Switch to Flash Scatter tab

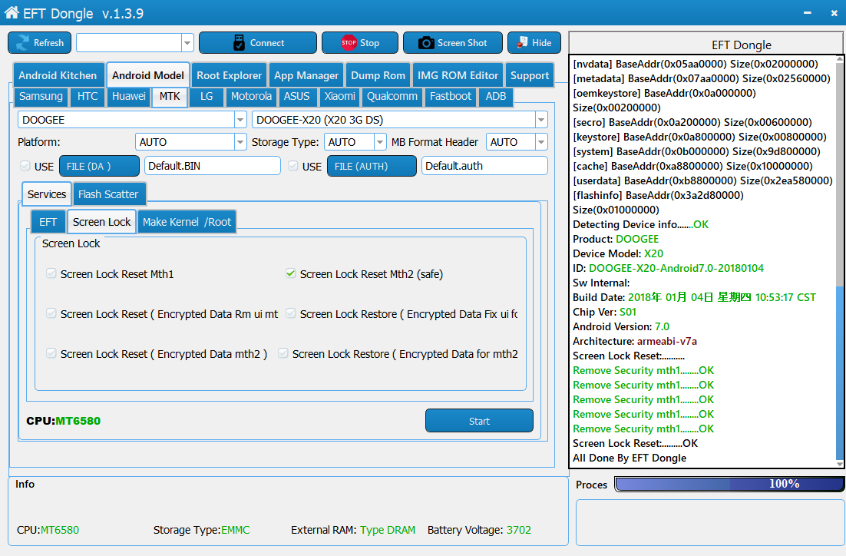click(x=108, y=194)
